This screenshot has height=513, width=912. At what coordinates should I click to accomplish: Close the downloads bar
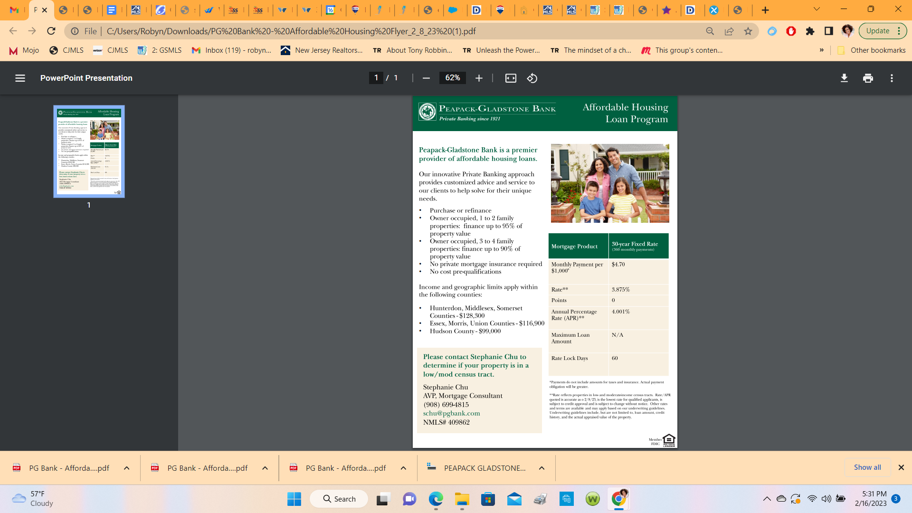pyautogui.click(x=901, y=467)
